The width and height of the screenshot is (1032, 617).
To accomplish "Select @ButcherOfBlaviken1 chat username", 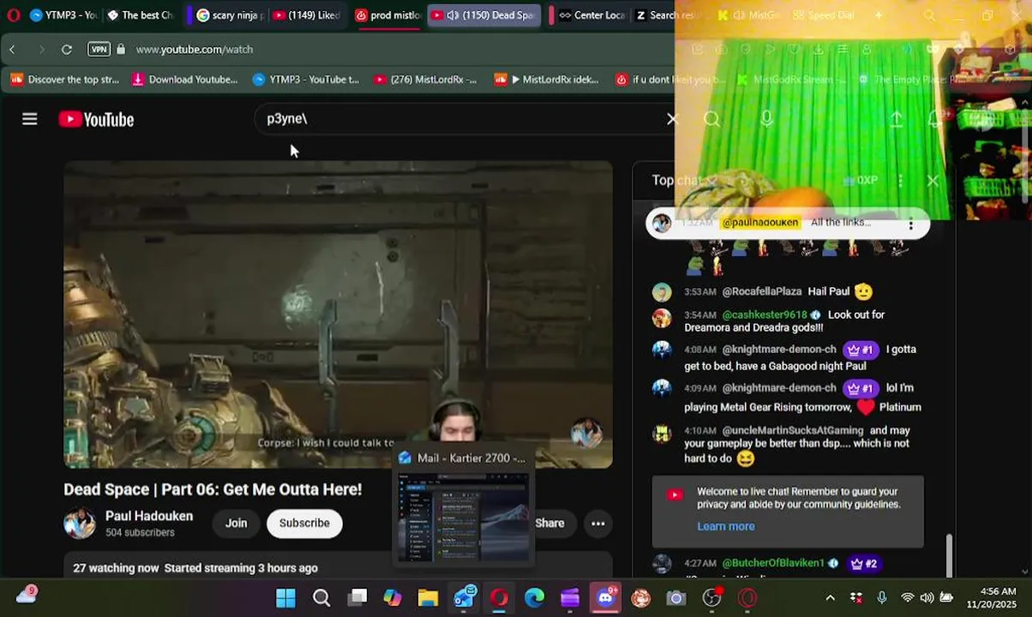I will pos(773,563).
